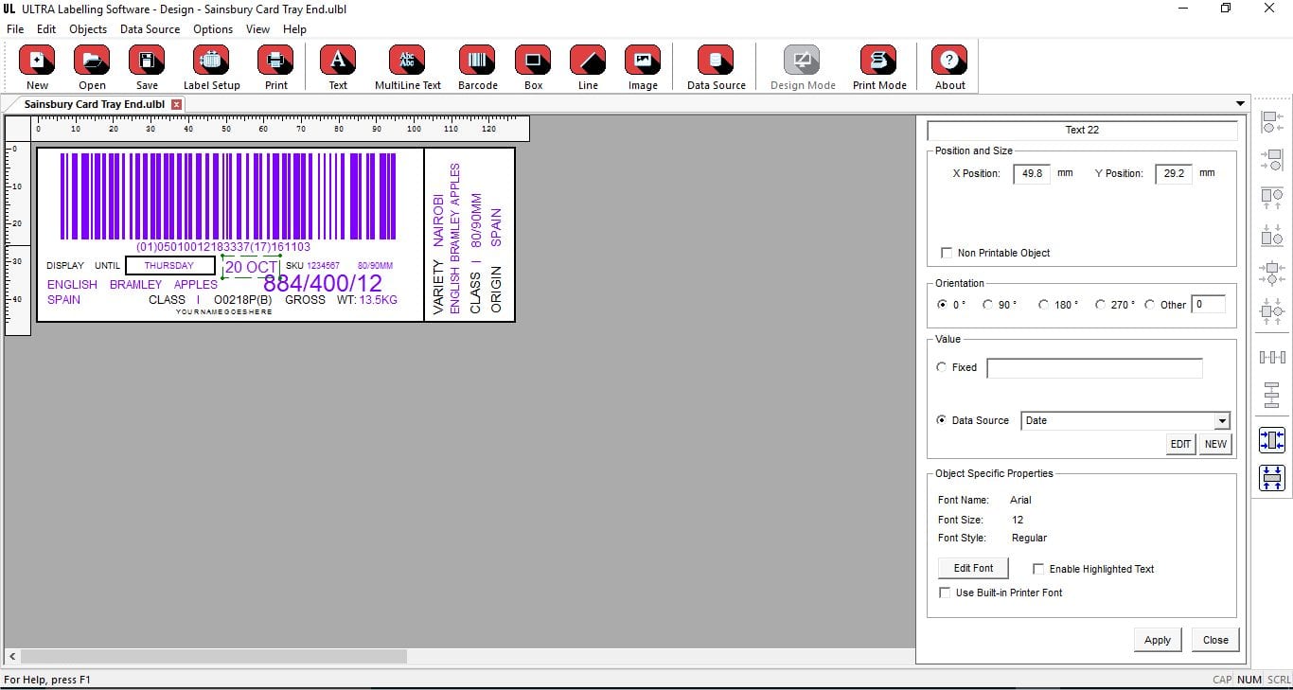Open the File menu

tap(15, 29)
